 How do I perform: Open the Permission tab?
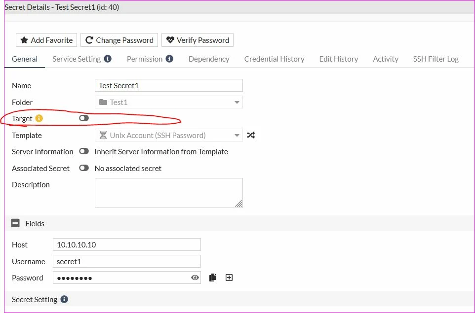point(145,59)
